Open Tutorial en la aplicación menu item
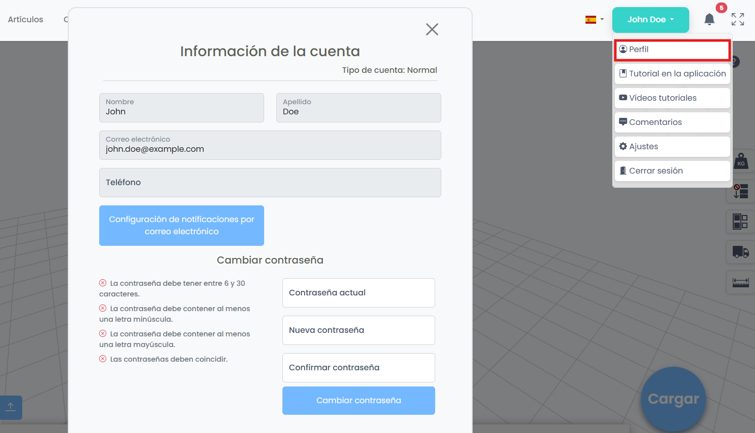 point(672,74)
